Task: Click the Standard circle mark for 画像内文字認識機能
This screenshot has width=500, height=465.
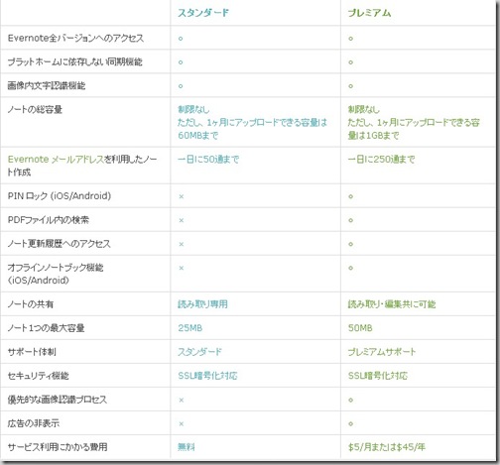Action: [181, 86]
